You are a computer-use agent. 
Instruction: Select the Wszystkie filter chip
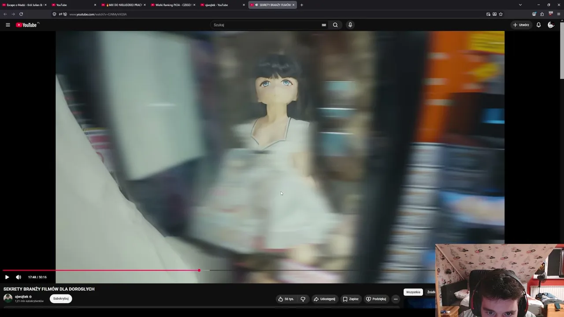click(413, 292)
